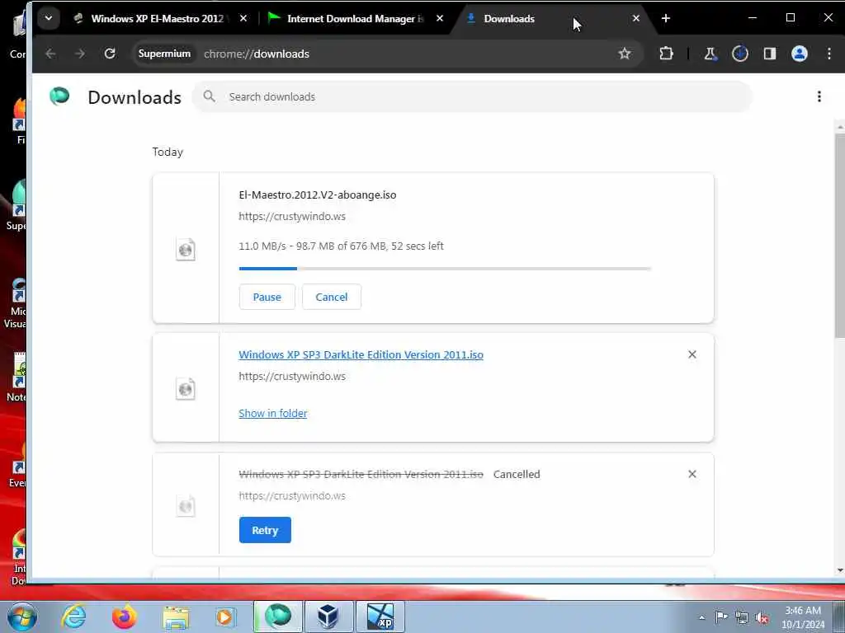845x633 pixels.
Task: Switch to Internet Download Manager tab
Action: [355, 18]
